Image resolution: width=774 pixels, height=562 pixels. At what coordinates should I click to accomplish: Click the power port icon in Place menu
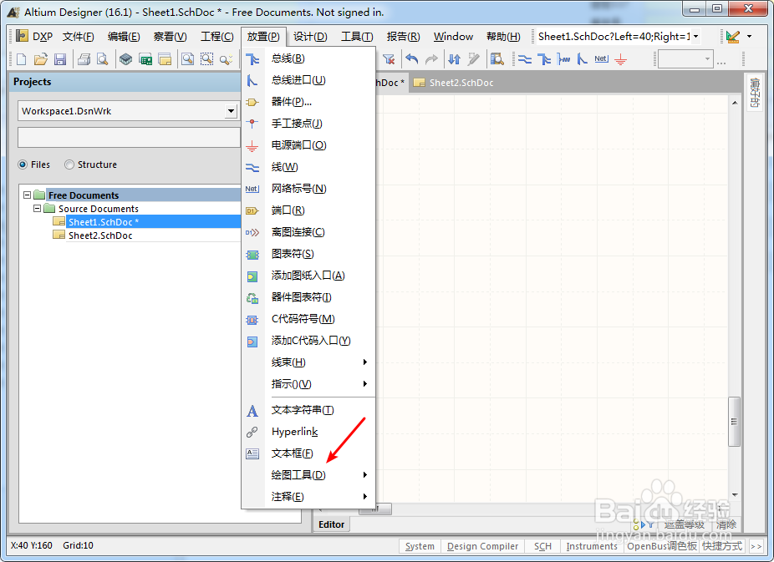click(x=252, y=145)
